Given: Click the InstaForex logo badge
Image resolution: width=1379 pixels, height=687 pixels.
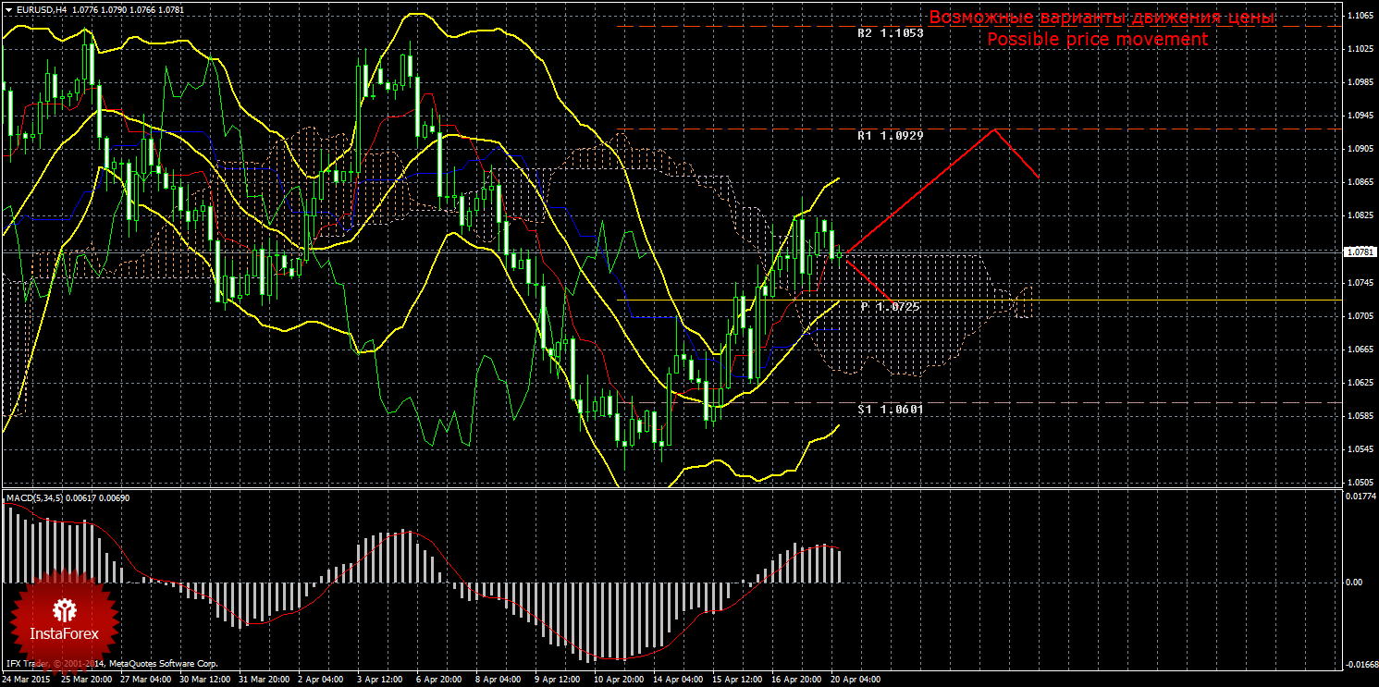Looking at the screenshot, I should tap(64, 615).
